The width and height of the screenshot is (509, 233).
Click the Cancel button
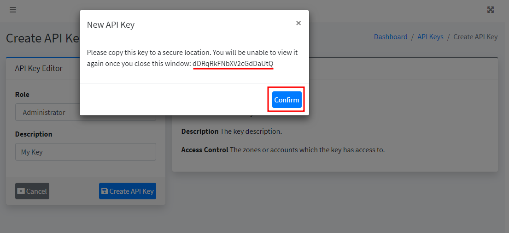(x=32, y=191)
